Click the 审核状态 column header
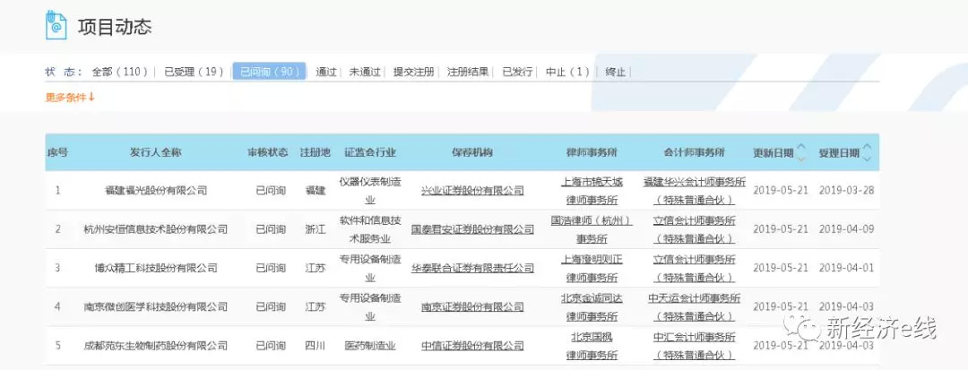The width and height of the screenshot is (968, 370). pyautogui.click(x=268, y=153)
